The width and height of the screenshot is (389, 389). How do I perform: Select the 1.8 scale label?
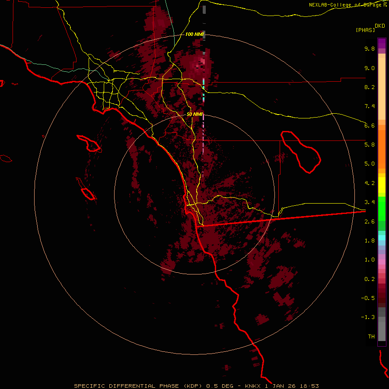pyautogui.click(x=370, y=241)
